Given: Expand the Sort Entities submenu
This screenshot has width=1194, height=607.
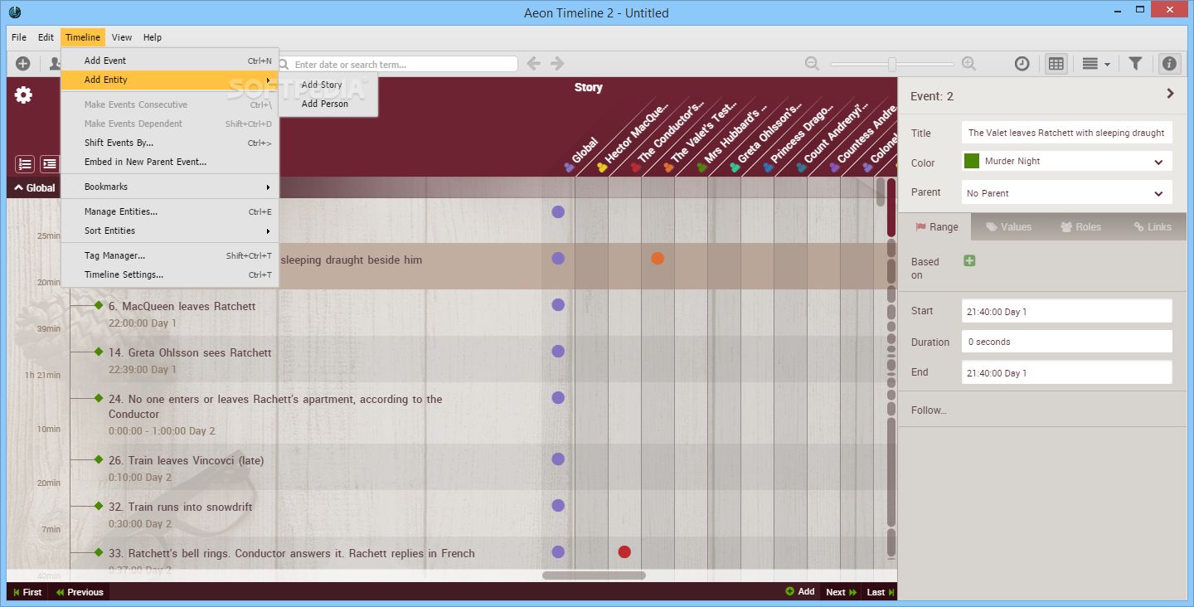Looking at the screenshot, I should [x=170, y=231].
